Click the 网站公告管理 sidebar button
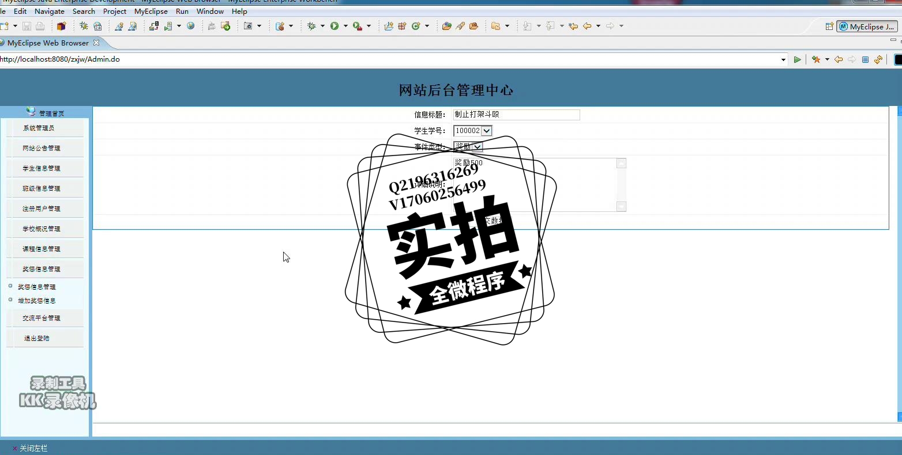 coord(45,148)
